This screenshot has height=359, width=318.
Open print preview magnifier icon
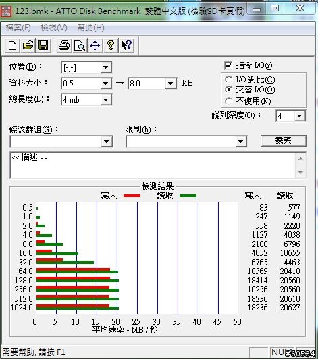[80, 45]
